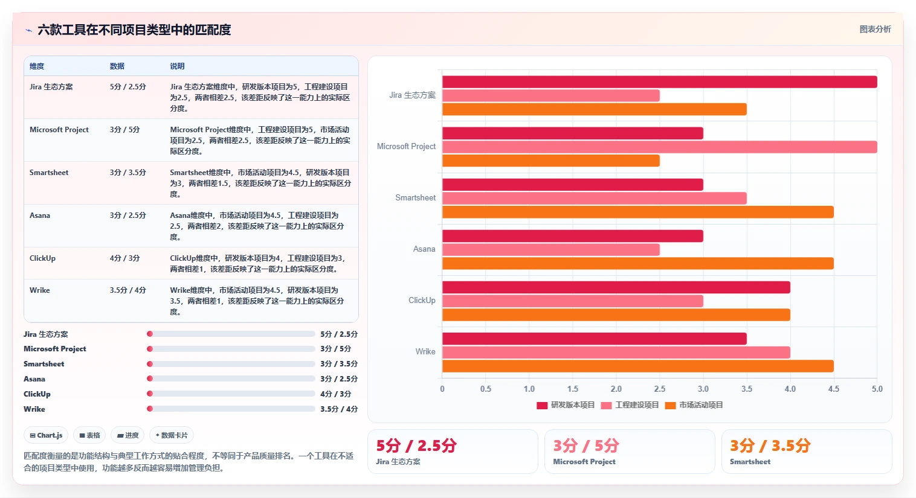Click the Microsoft Project chart axis label
Viewport: 916px width, 498px height.
pyautogui.click(x=406, y=147)
